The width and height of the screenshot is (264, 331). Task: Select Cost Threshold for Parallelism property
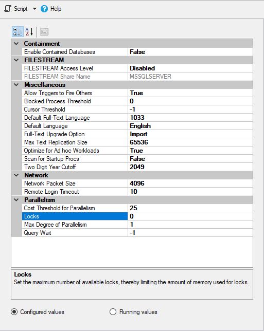(75, 208)
